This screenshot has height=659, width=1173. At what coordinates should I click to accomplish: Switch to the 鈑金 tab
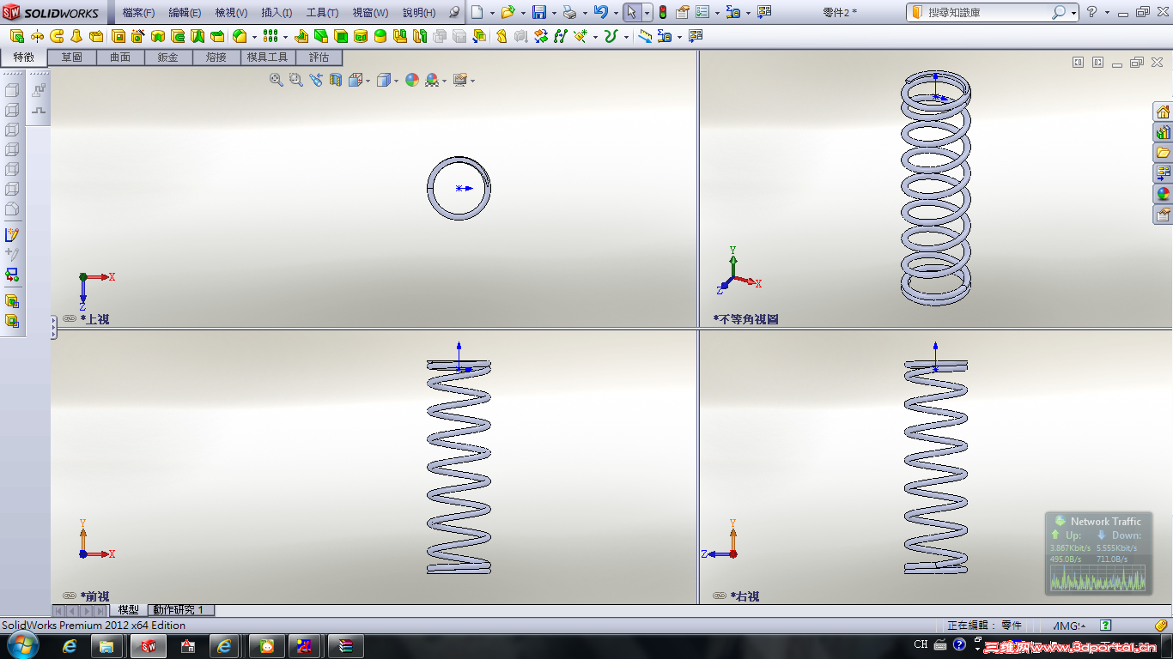point(168,57)
